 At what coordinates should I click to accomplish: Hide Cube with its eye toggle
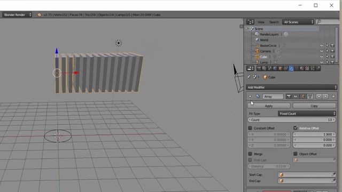[322, 57]
